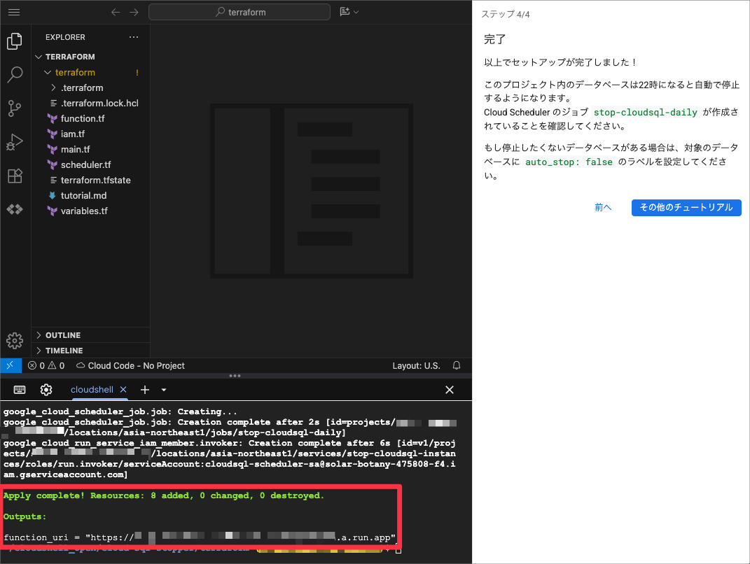Viewport: 750px width, 564px height.
Task: Open the new terminal dropdown arrow
Action: pos(164,390)
